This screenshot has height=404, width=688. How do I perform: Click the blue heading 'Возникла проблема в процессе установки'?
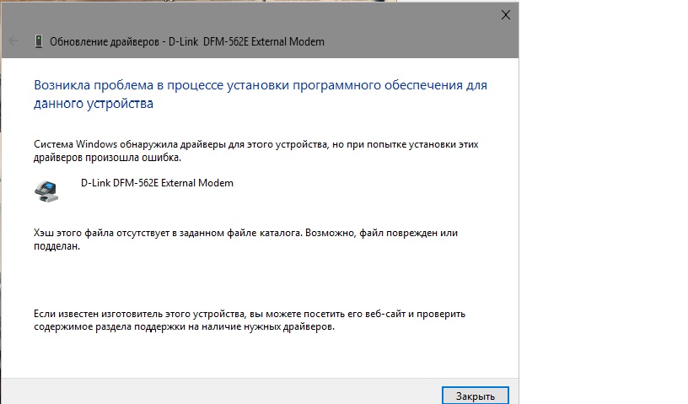261,94
